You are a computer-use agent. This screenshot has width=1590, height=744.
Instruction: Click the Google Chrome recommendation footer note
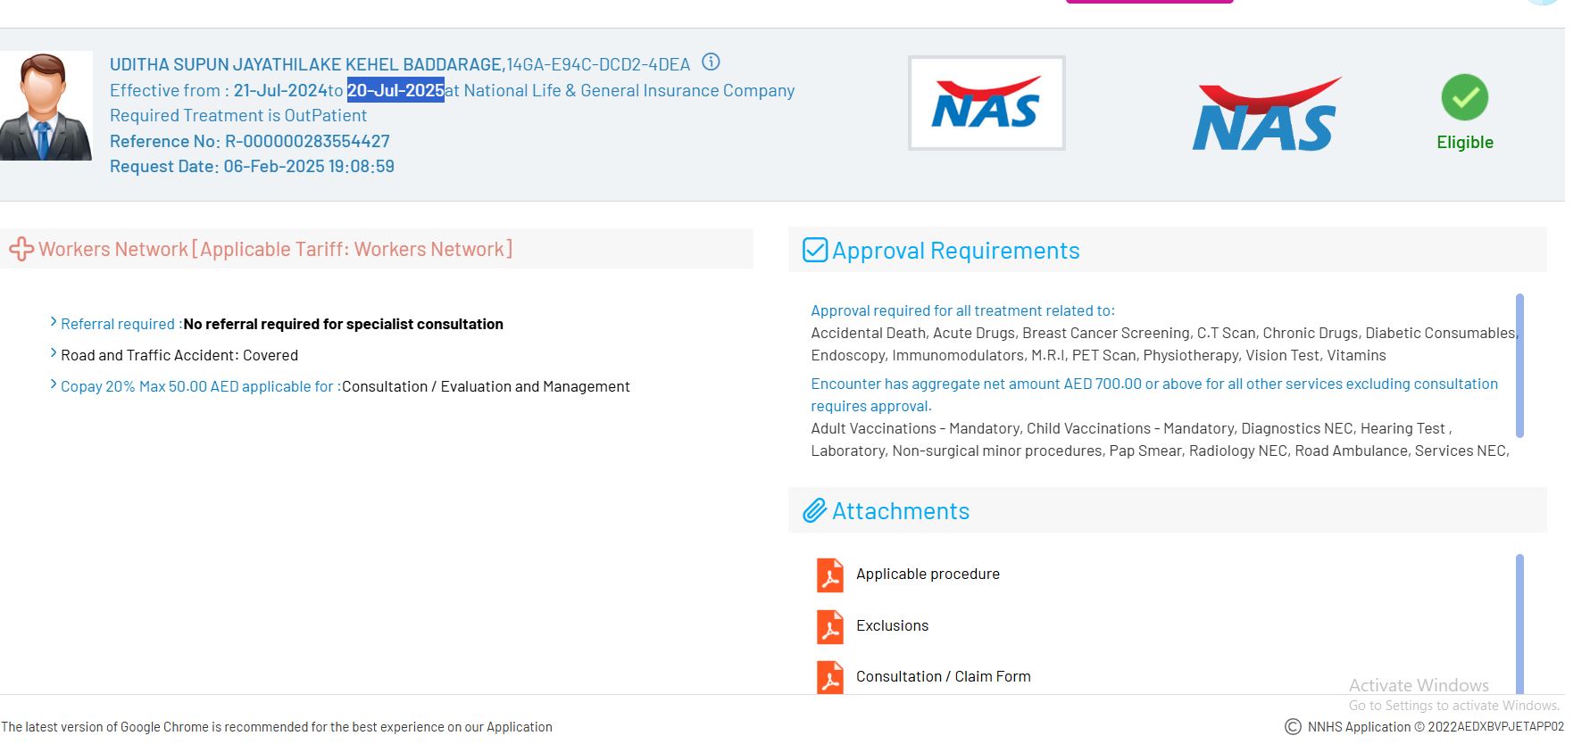pos(277,727)
